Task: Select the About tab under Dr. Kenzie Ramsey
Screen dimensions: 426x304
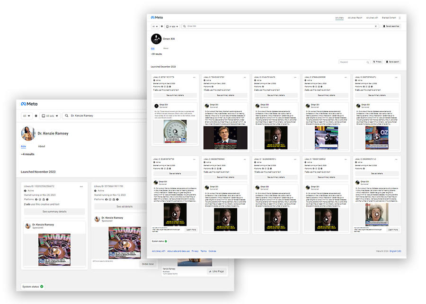Action: coord(42,146)
